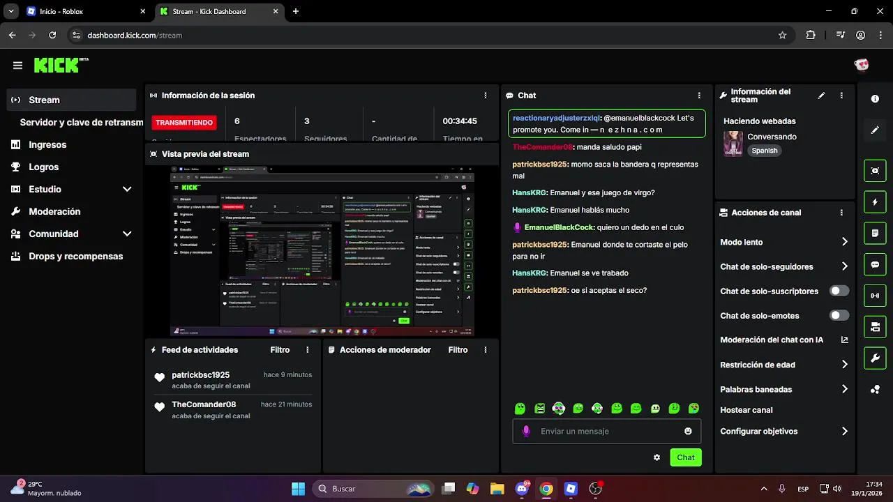The width and height of the screenshot is (893, 502).
Task: Toggle the stream preview widget icon in the right rail
Action: (875, 170)
